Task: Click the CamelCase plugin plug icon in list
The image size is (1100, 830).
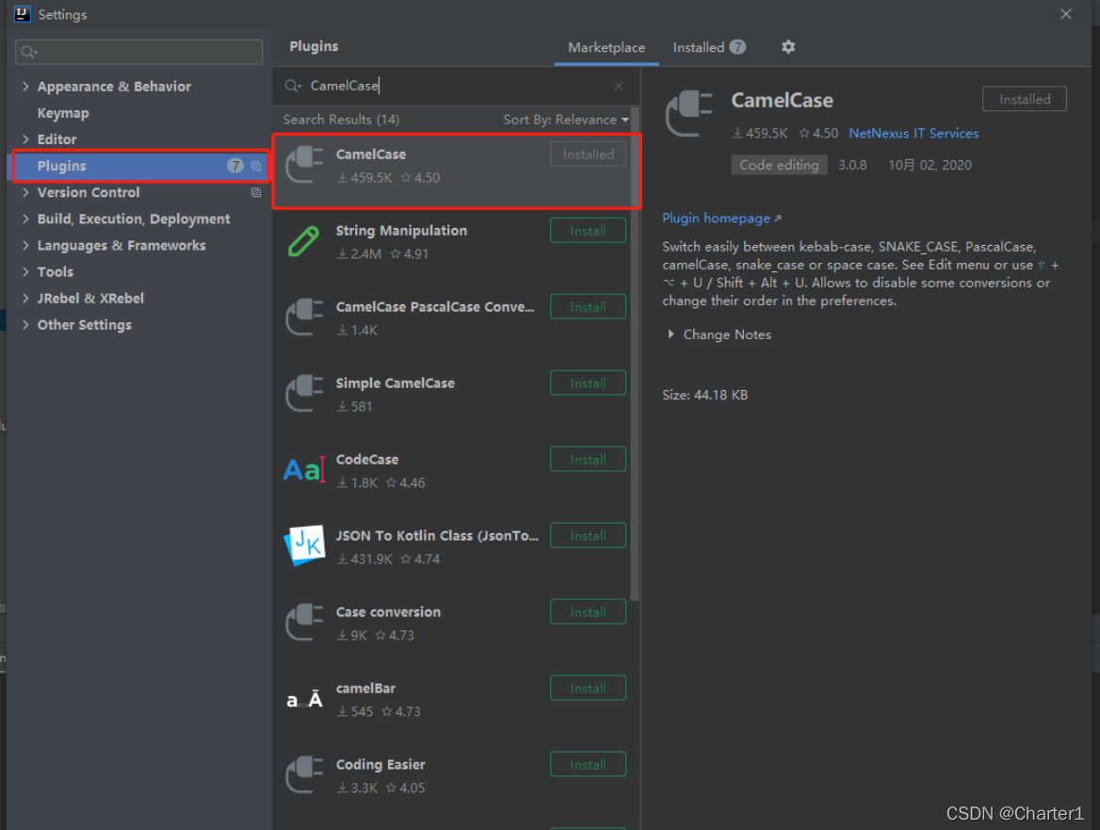Action: pos(304,165)
